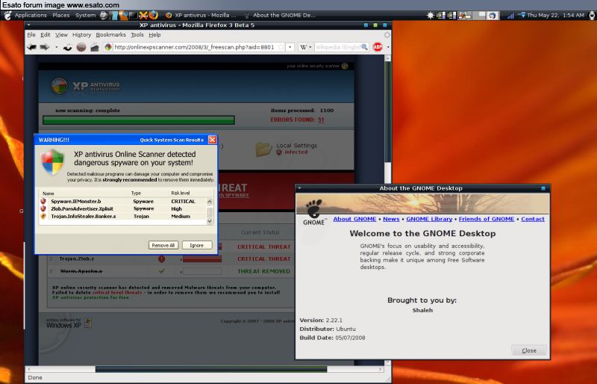Open the Help menu in Firefox

(x=154, y=34)
